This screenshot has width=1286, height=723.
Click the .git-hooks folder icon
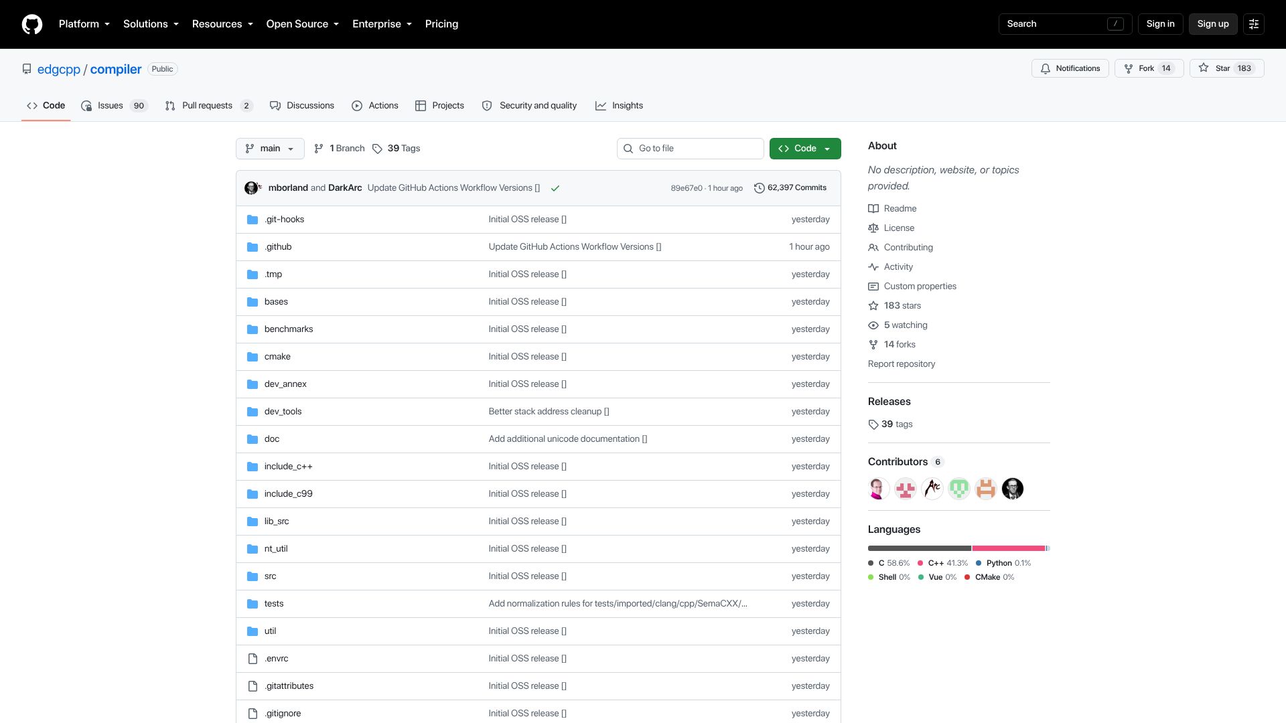click(253, 220)
